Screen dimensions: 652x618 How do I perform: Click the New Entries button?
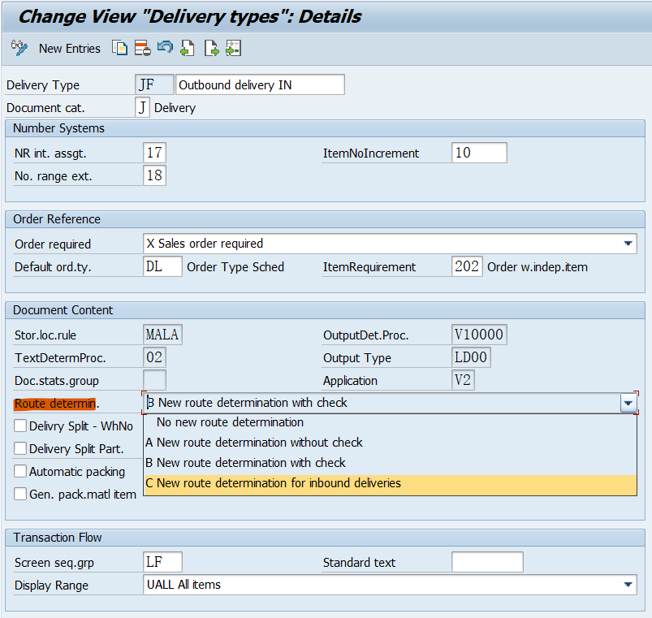(69, 49)
